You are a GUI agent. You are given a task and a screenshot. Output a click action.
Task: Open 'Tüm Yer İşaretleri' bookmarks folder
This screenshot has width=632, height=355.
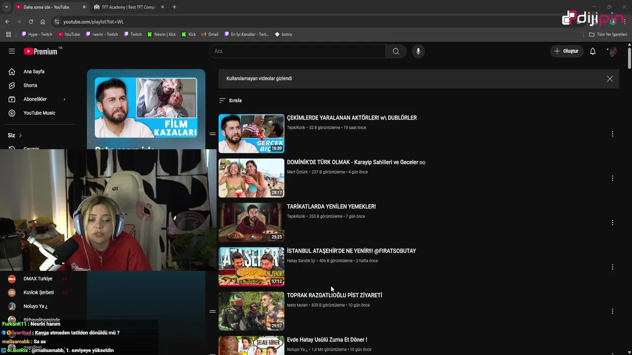pos(608,35)
